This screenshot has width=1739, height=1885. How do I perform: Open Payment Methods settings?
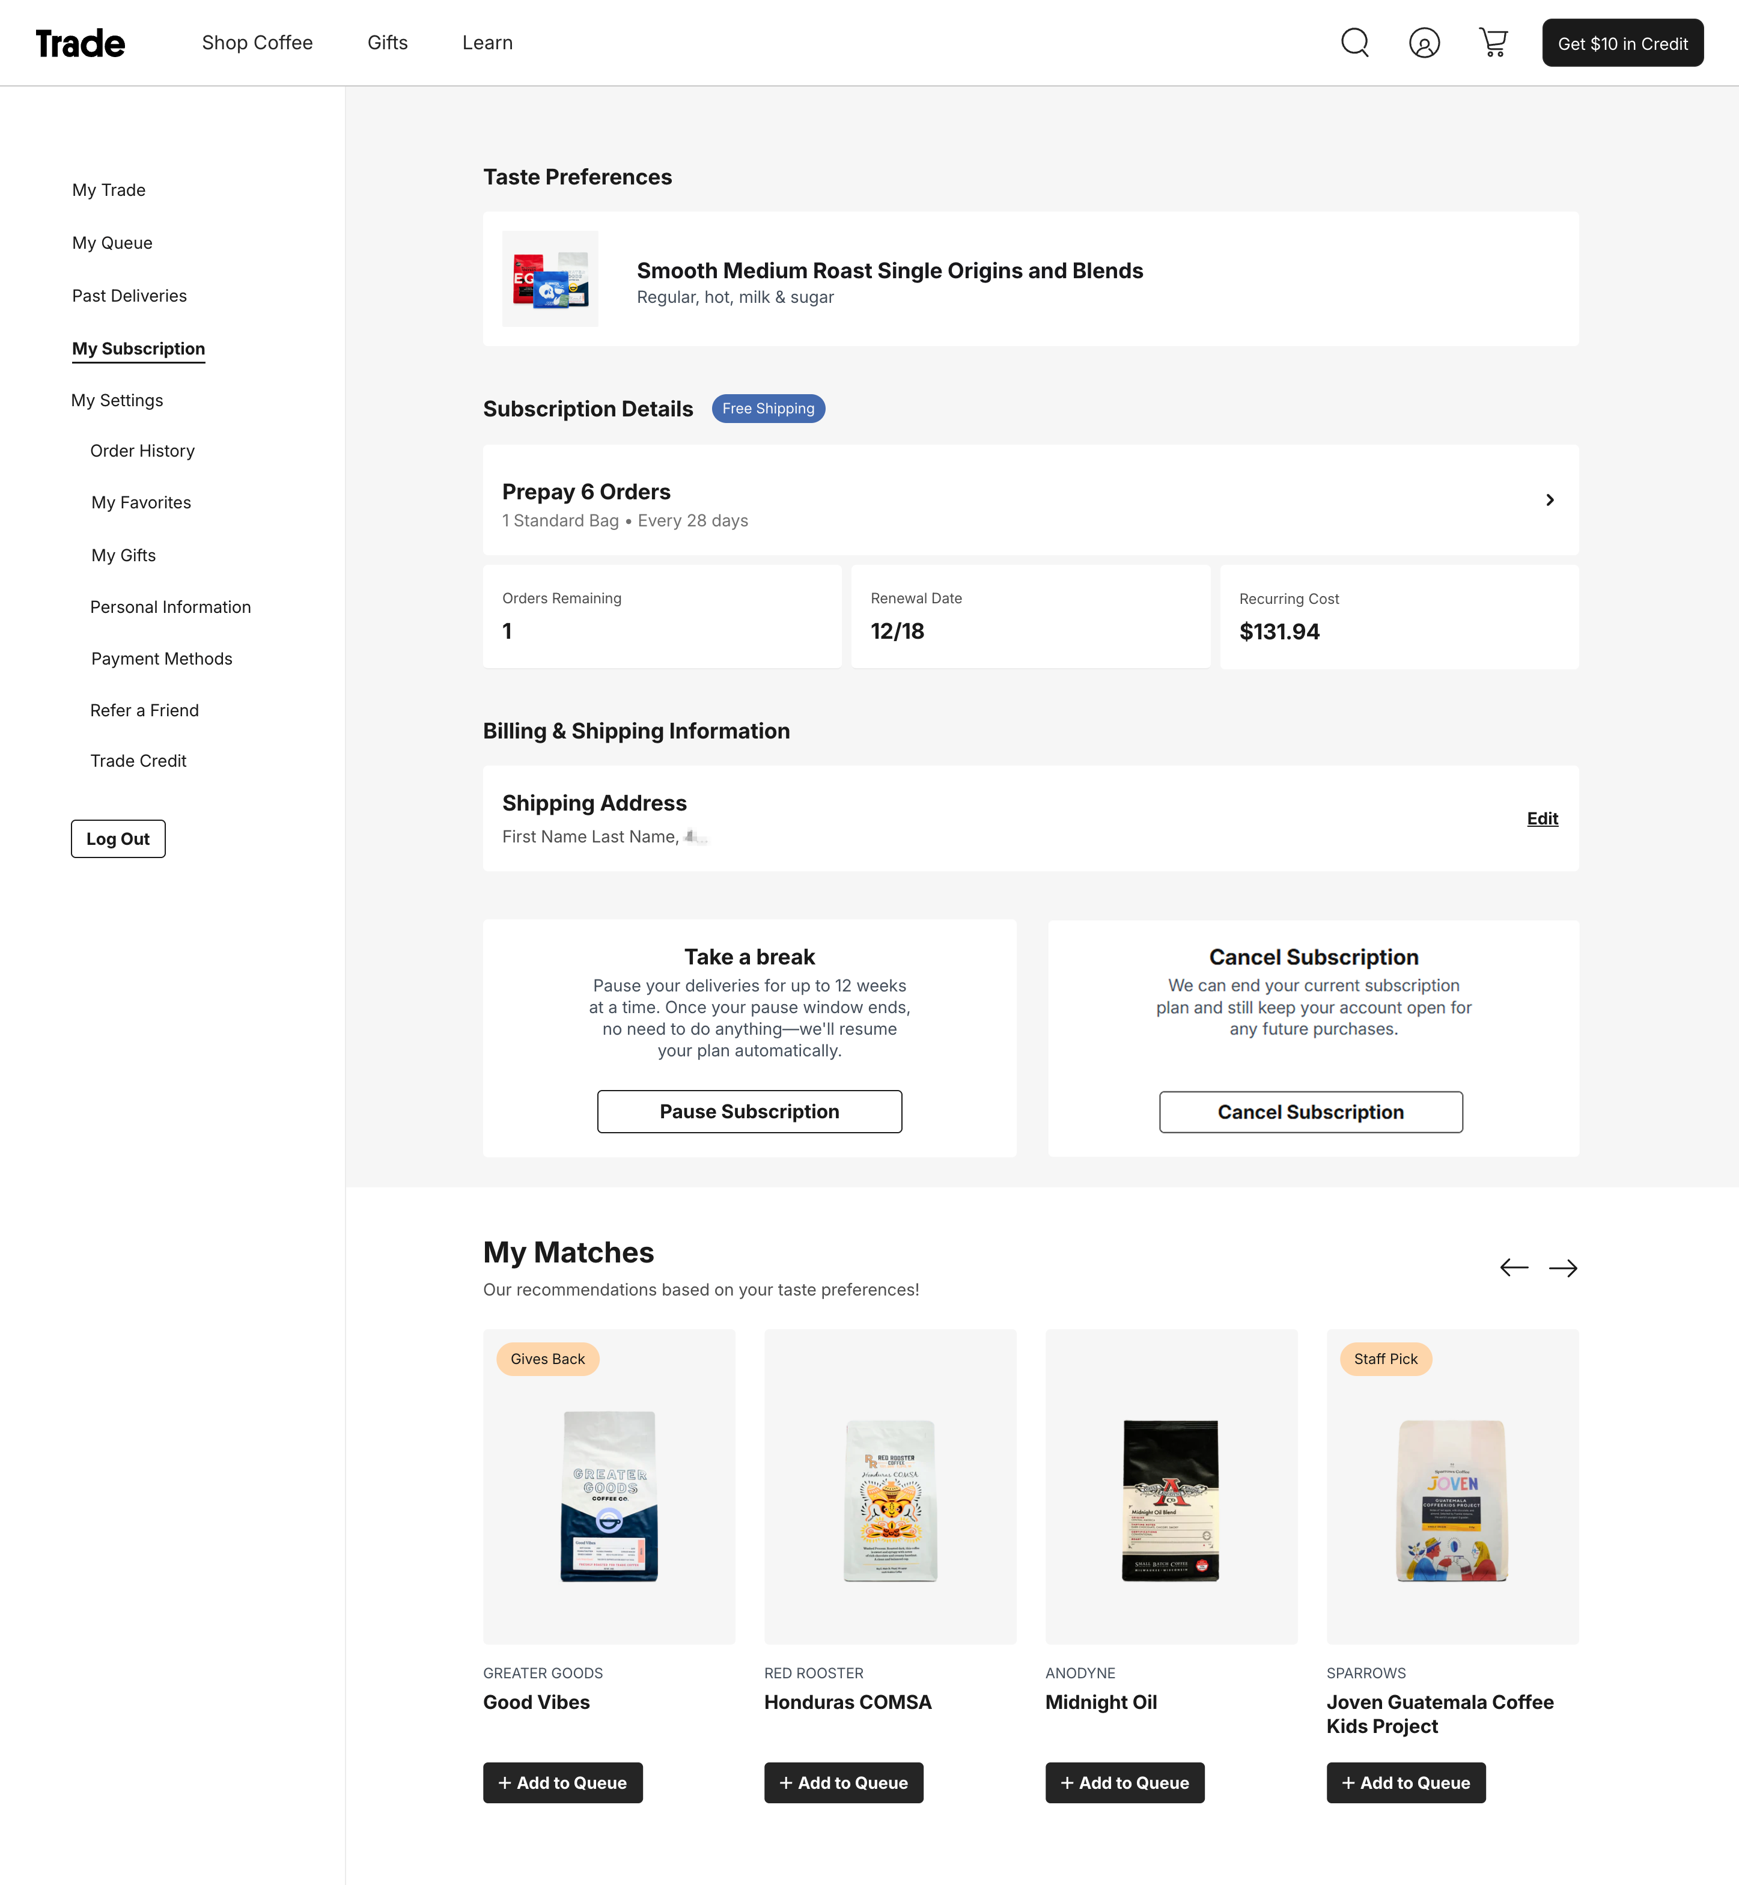coord(162,659)
